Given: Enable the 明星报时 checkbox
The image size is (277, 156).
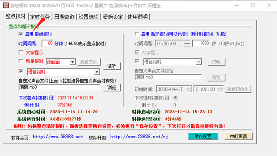Looking at the screenshot, I should coord(21,61).
